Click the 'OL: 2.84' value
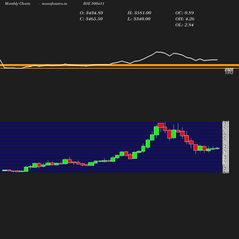239x239 pixels. 185,25
